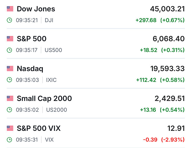192x148 pixels.
Task: Click the IXIC ticker symbol
Action: point(51,80)
